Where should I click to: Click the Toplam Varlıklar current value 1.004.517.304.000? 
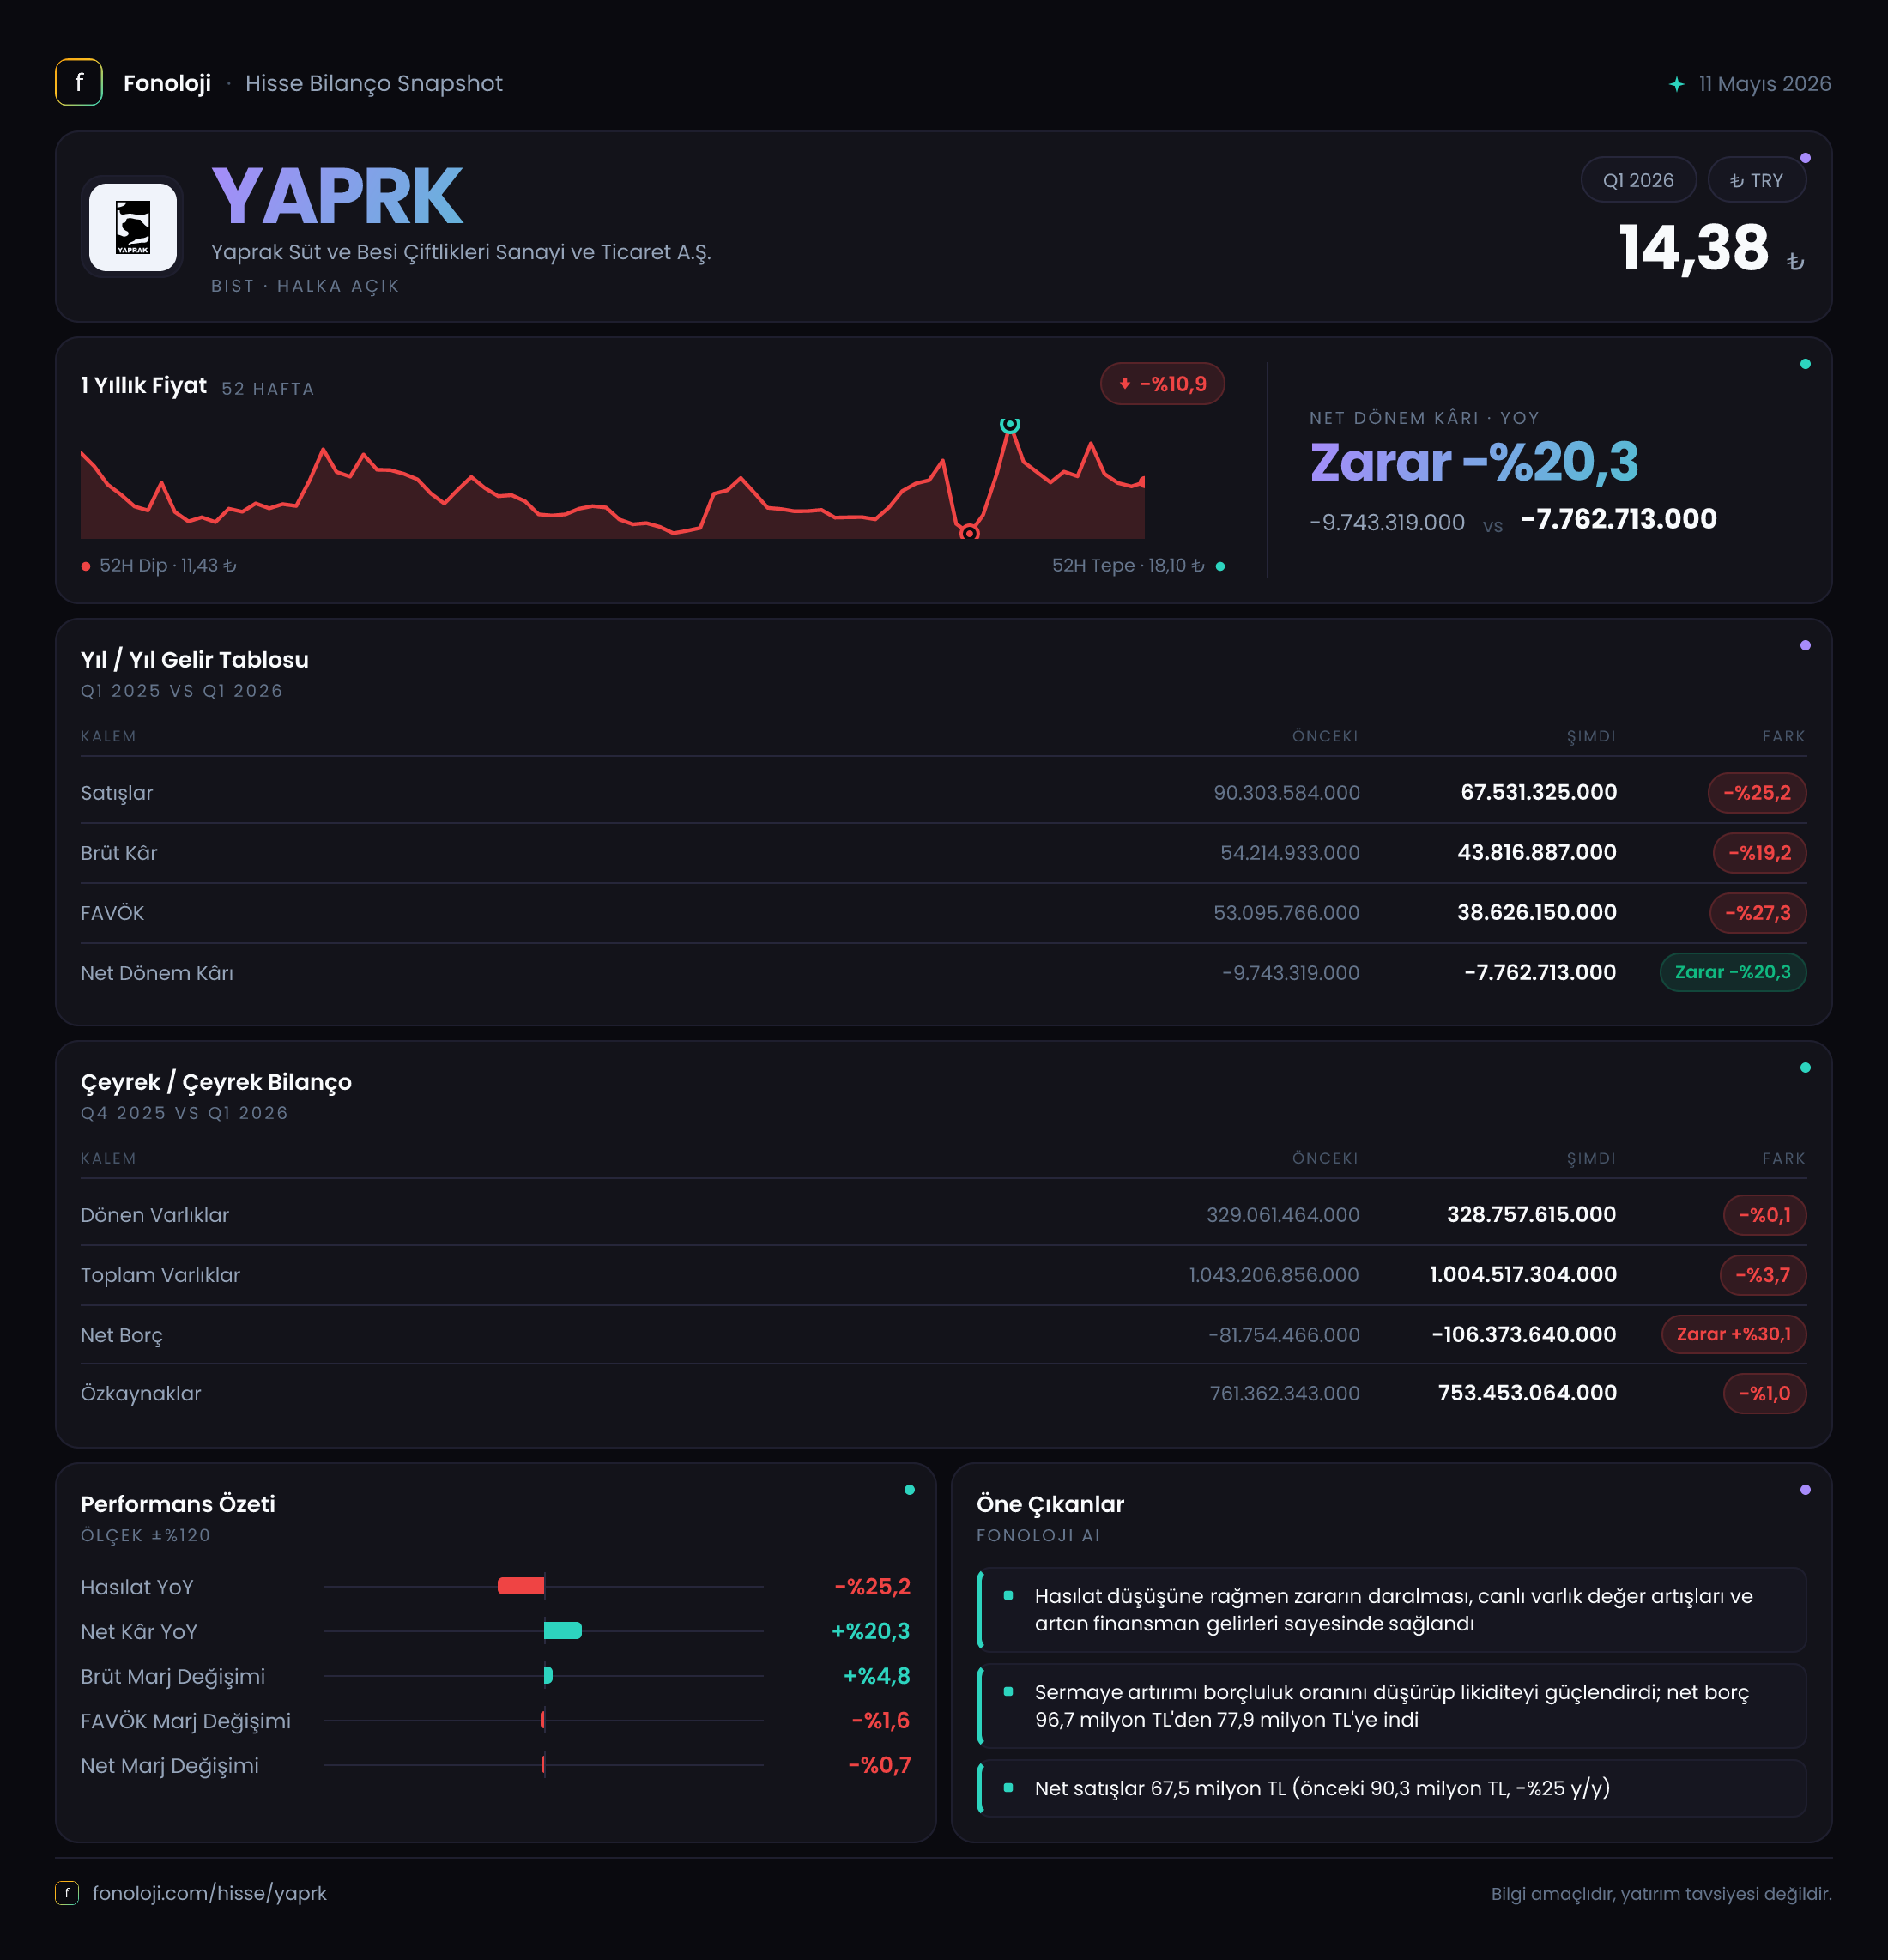(x=1523, y=1274)
